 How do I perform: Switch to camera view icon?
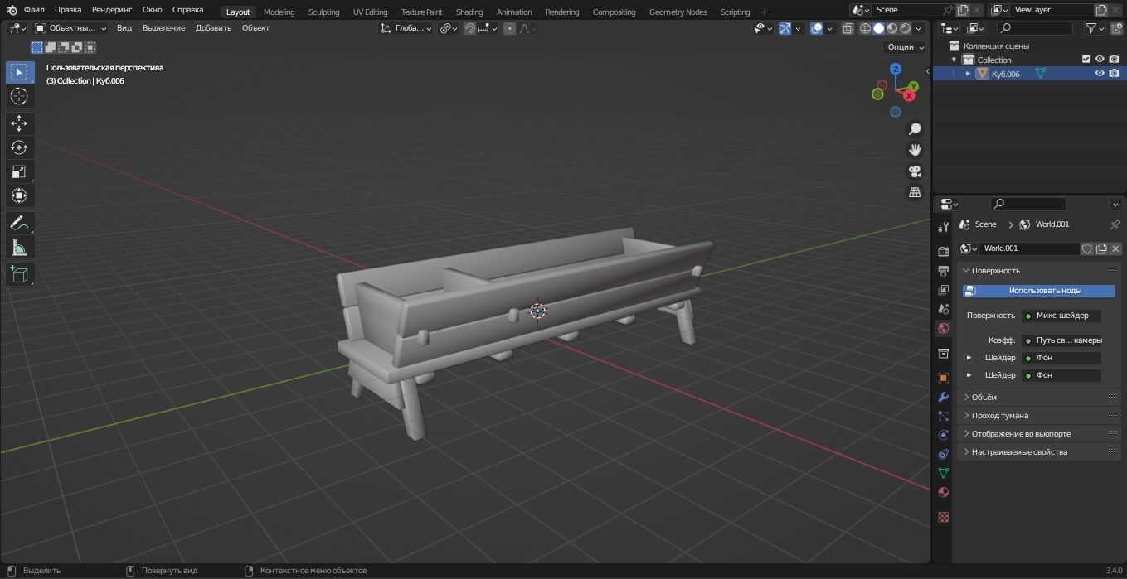pyautogui.click(x=915, y=171)
